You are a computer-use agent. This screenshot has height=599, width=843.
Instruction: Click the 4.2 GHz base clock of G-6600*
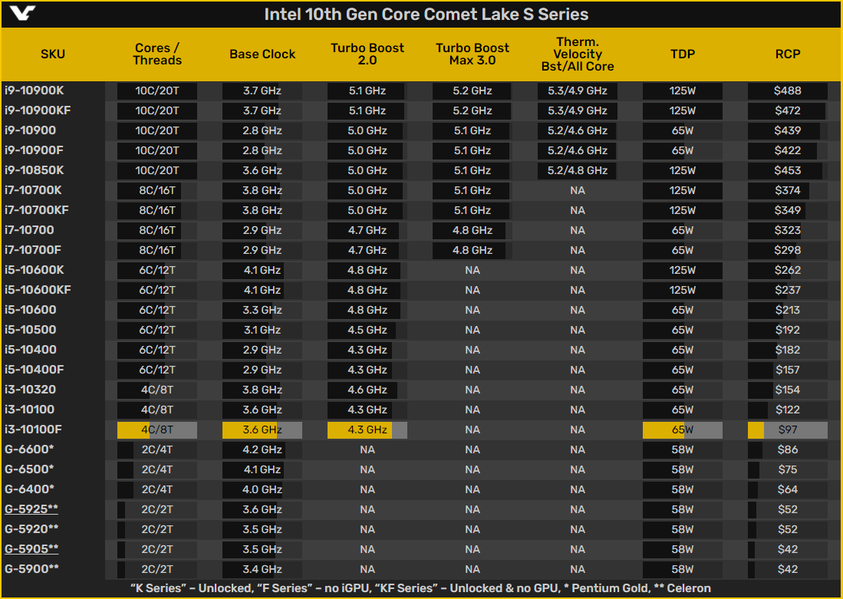[262, 449]
